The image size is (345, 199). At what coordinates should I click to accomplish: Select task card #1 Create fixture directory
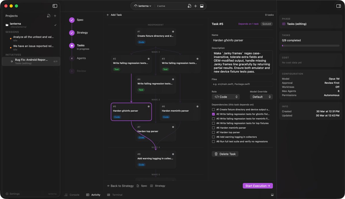156,37
